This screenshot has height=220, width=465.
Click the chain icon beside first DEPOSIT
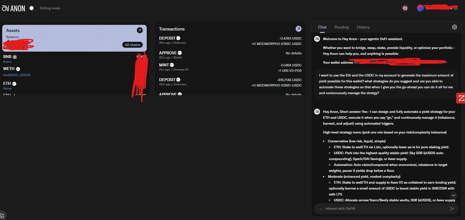[x=178, y=38]
